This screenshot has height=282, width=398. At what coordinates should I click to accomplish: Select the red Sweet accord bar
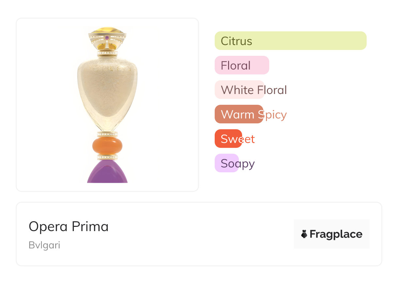coord(228,139)
